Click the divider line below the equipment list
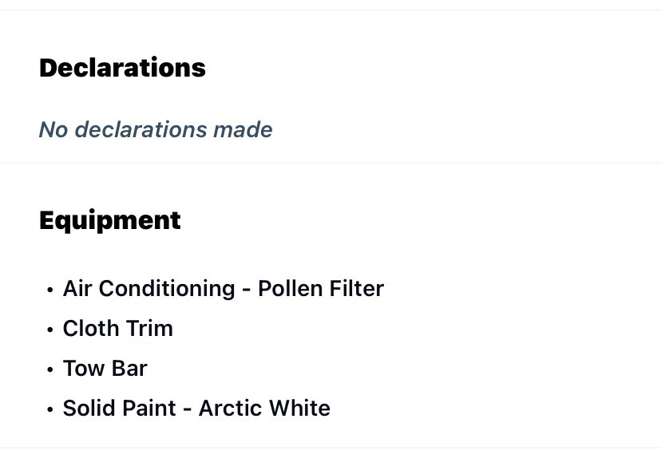The image size is (661, 474). pos(330,448)
